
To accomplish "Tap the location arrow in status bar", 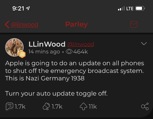I will 28,8.
